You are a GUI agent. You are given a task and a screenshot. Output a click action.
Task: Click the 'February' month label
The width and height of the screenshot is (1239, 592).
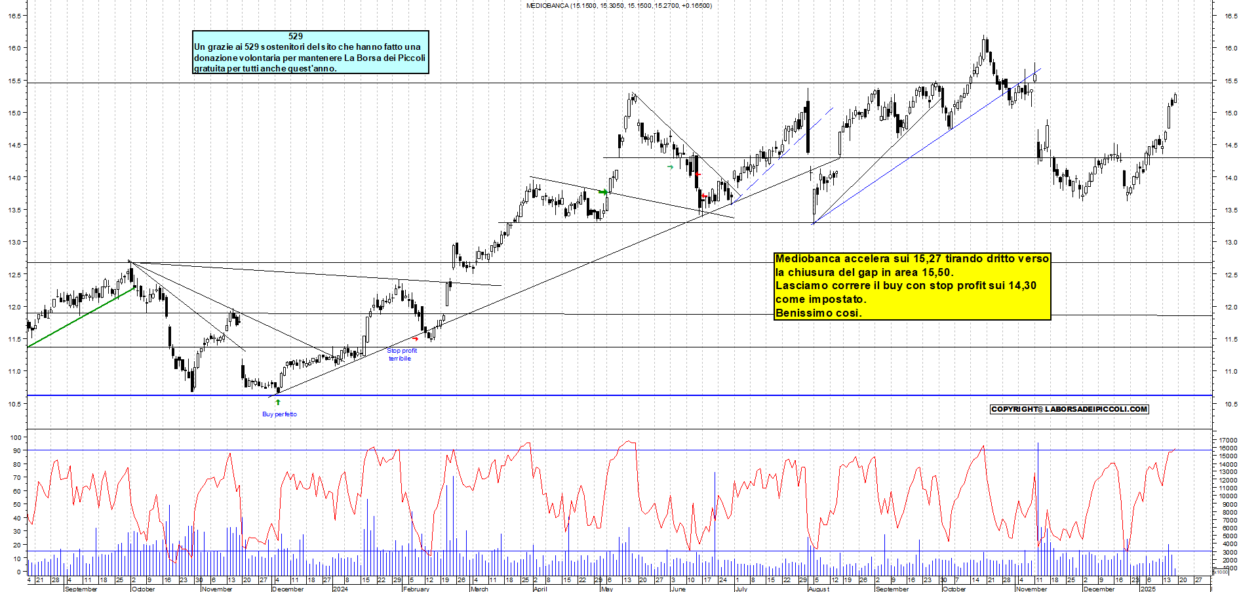tap(416, 589)
